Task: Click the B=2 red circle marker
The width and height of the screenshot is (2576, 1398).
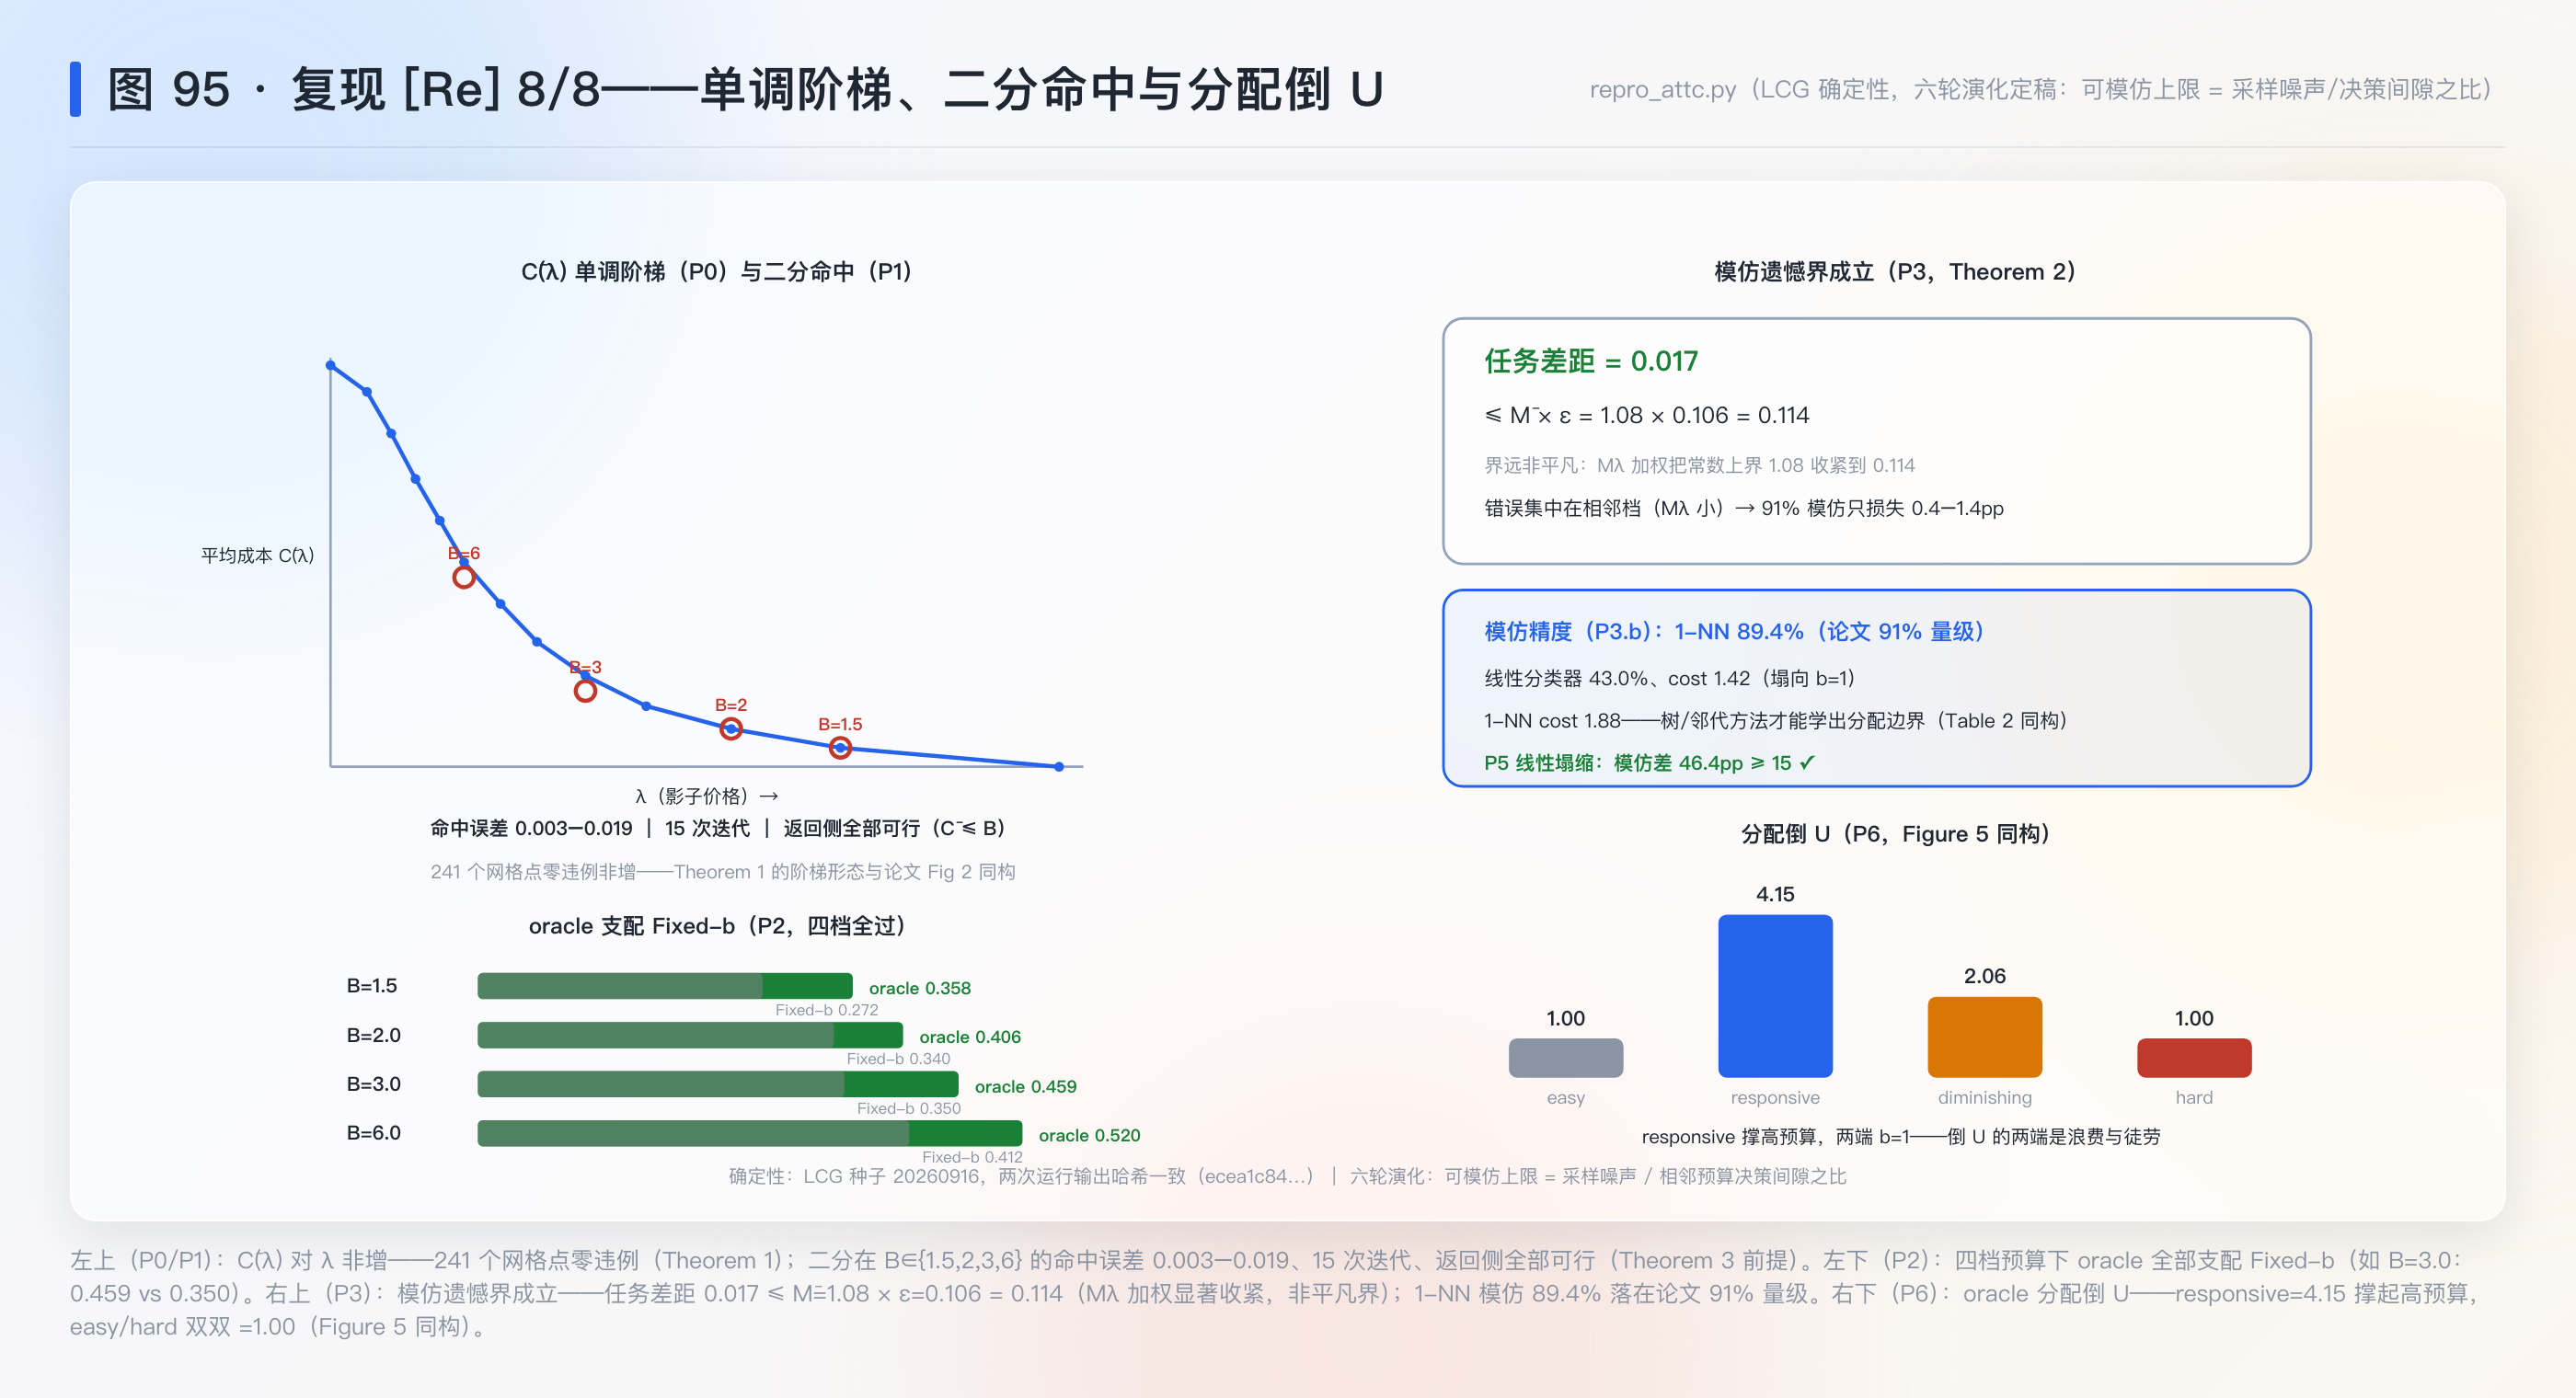Action: coord(732,728)
